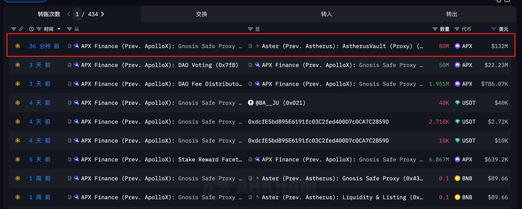This screenshot has height=209, width=522.
Task: Toggle the 美元 filter in header
Action: pyautogui.click(x=494, y=29)
